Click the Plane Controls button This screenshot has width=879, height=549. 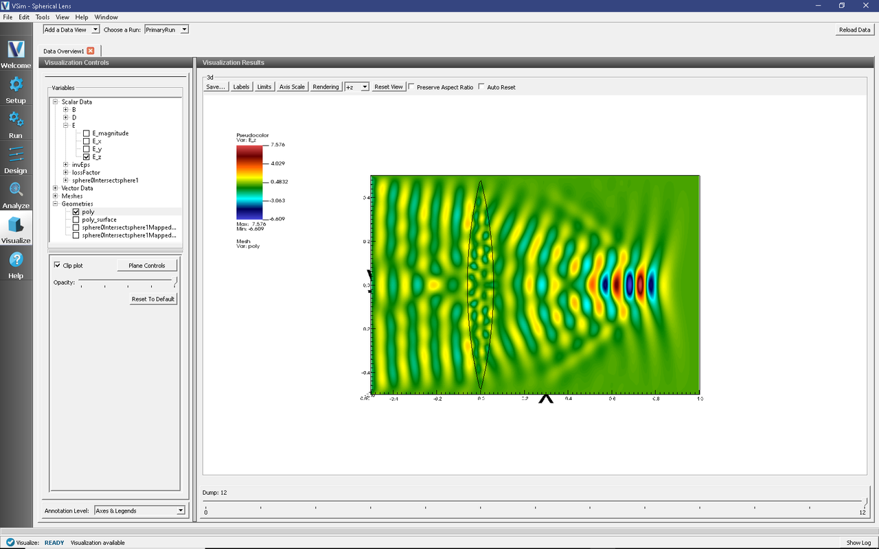click(x=147, y=266)
